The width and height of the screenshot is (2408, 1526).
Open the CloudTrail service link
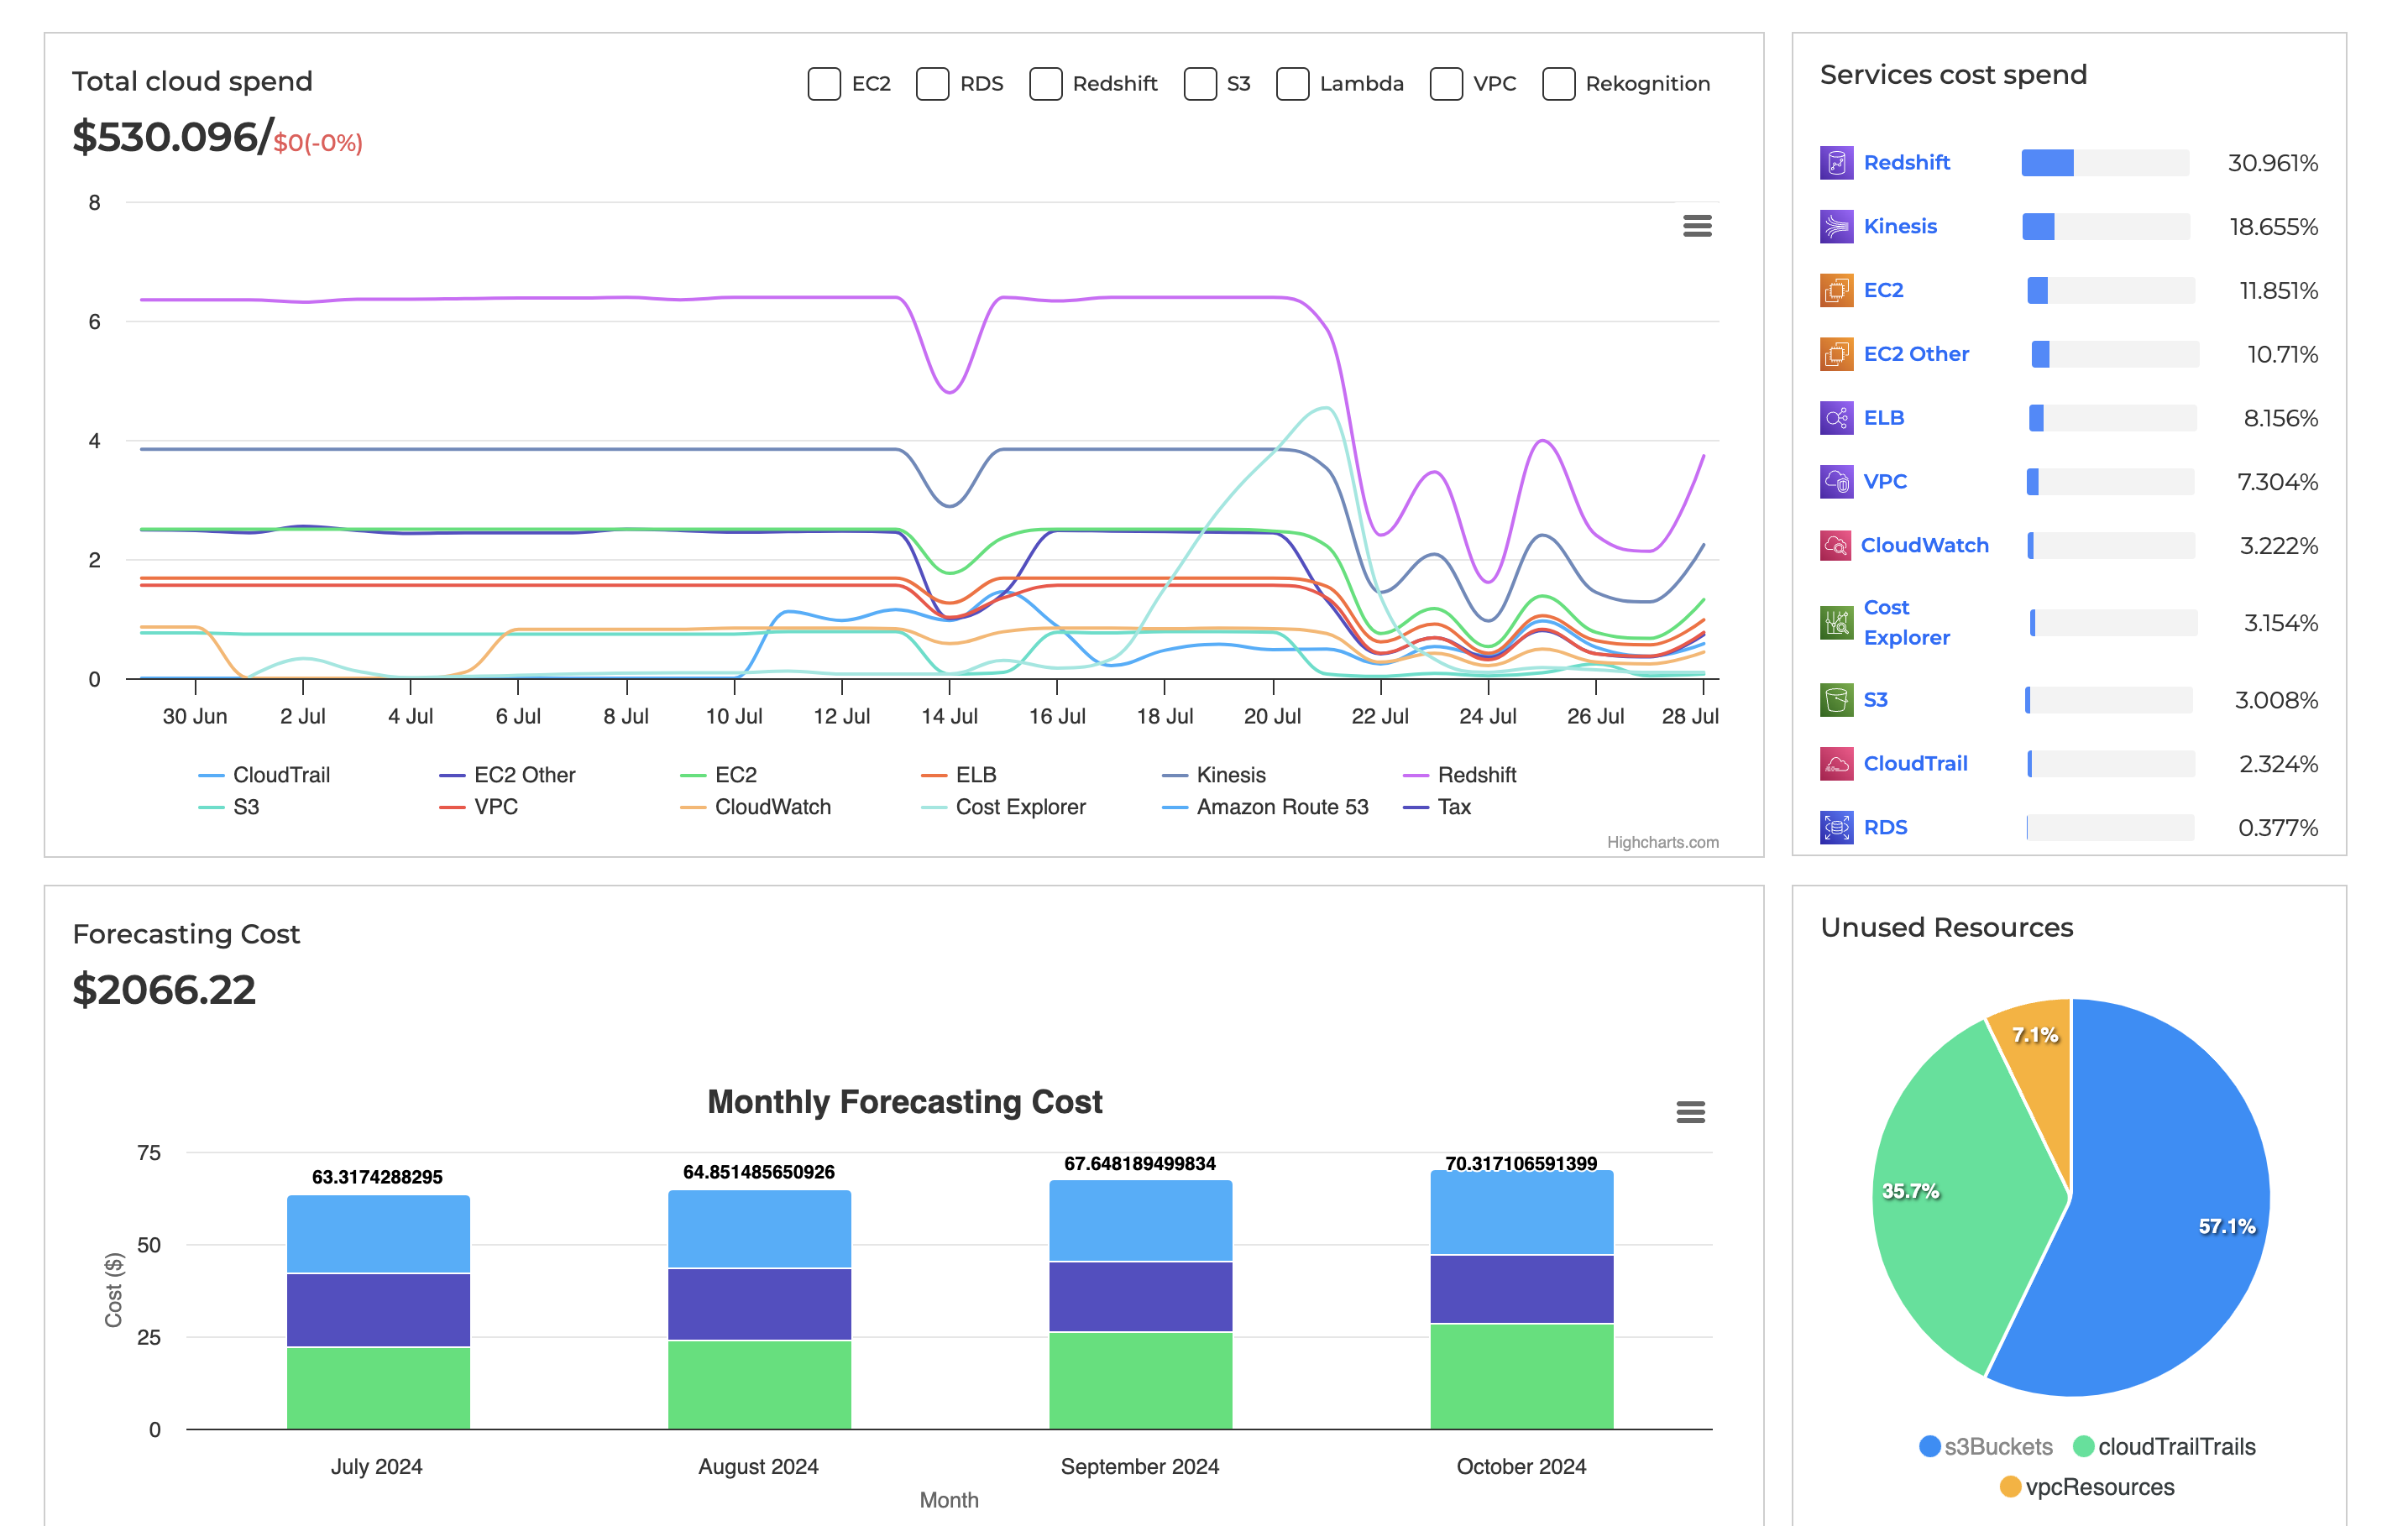tap(1914, 764)
